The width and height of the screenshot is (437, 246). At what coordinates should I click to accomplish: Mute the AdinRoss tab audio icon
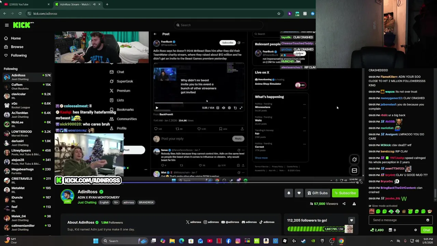pyautogui.click(x=94, y=4)
